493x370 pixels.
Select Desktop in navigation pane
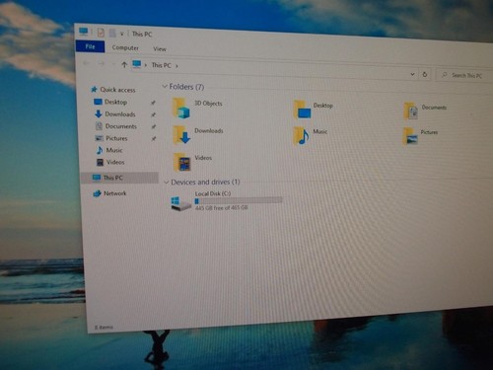coord(115,102)
